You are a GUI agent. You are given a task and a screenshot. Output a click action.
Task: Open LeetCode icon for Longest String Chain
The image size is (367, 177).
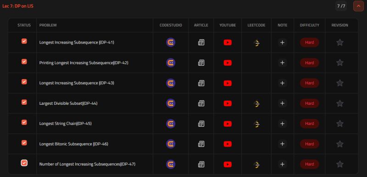click(x=256, y=123)
